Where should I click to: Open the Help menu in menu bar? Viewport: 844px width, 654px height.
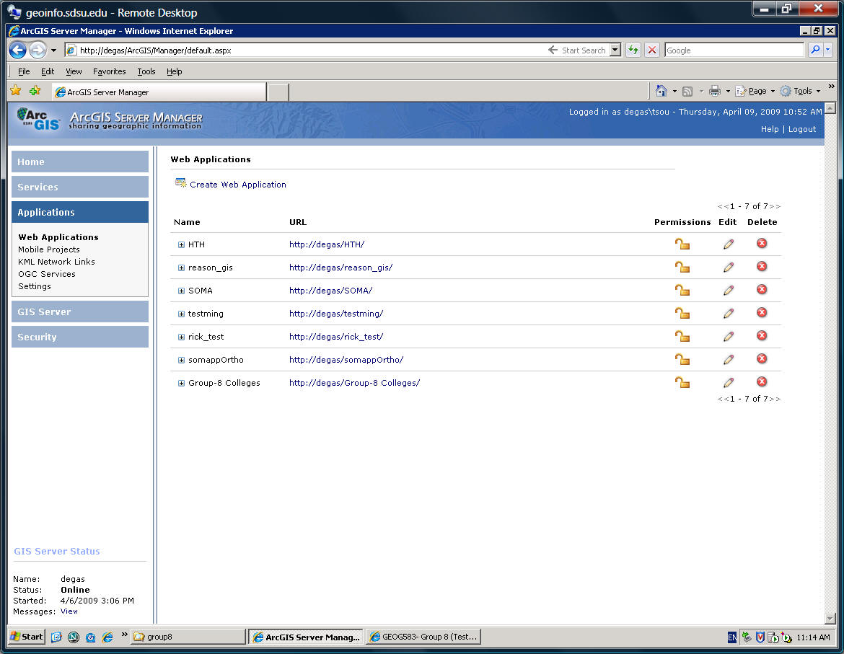click(174, 71)
